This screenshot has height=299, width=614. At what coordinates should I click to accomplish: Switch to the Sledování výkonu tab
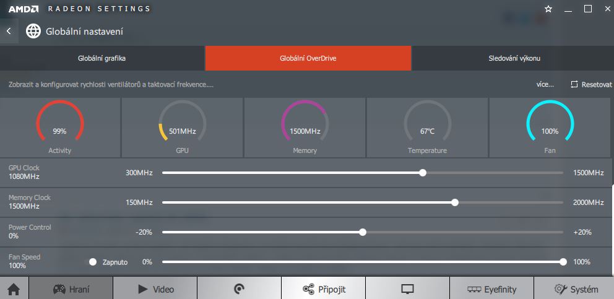pyautogui.click(x=513, y=58)
